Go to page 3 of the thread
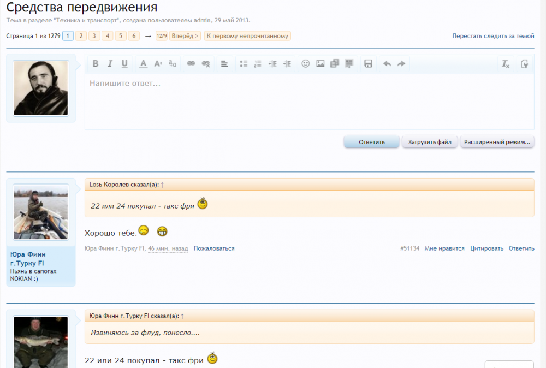This screenshot has height=368, width=546. 94,36
